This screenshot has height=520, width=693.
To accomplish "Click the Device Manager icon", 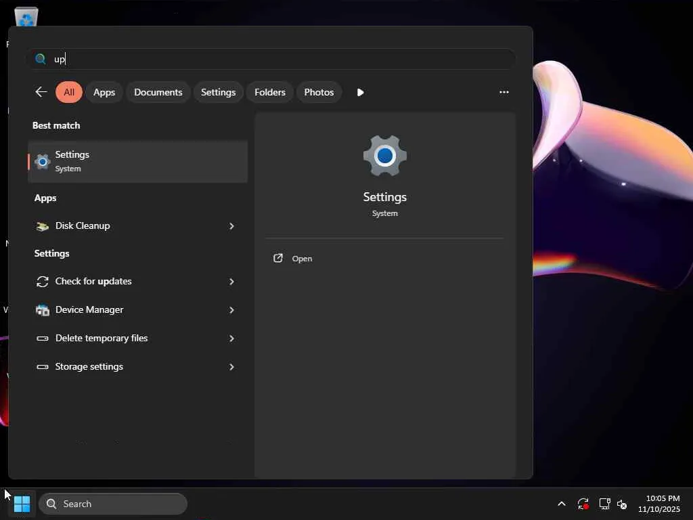I will click(43, 310).
